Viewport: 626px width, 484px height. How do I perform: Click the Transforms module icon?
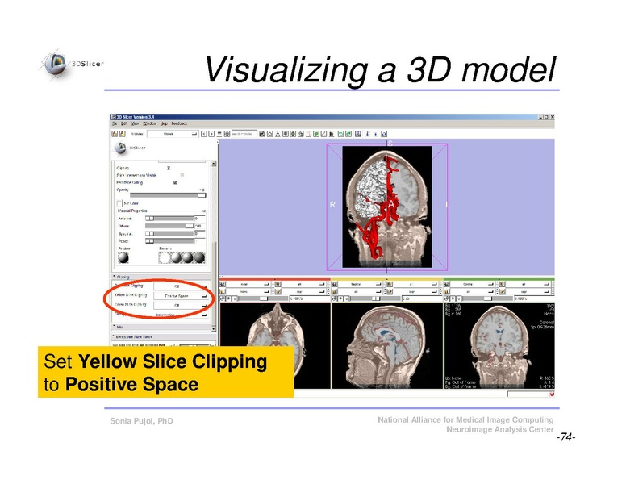pos(286,134)
